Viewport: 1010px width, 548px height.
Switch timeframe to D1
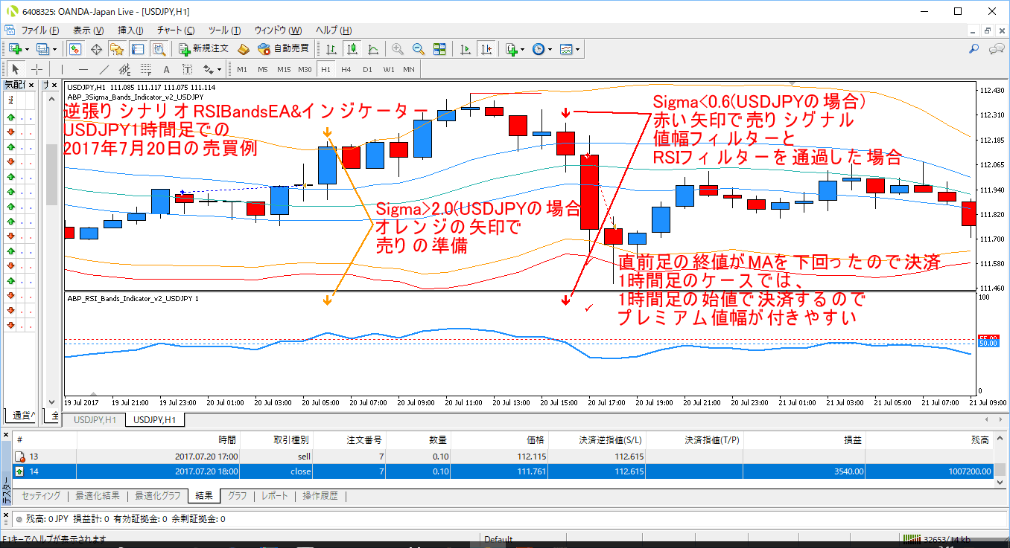pos(367,69)
